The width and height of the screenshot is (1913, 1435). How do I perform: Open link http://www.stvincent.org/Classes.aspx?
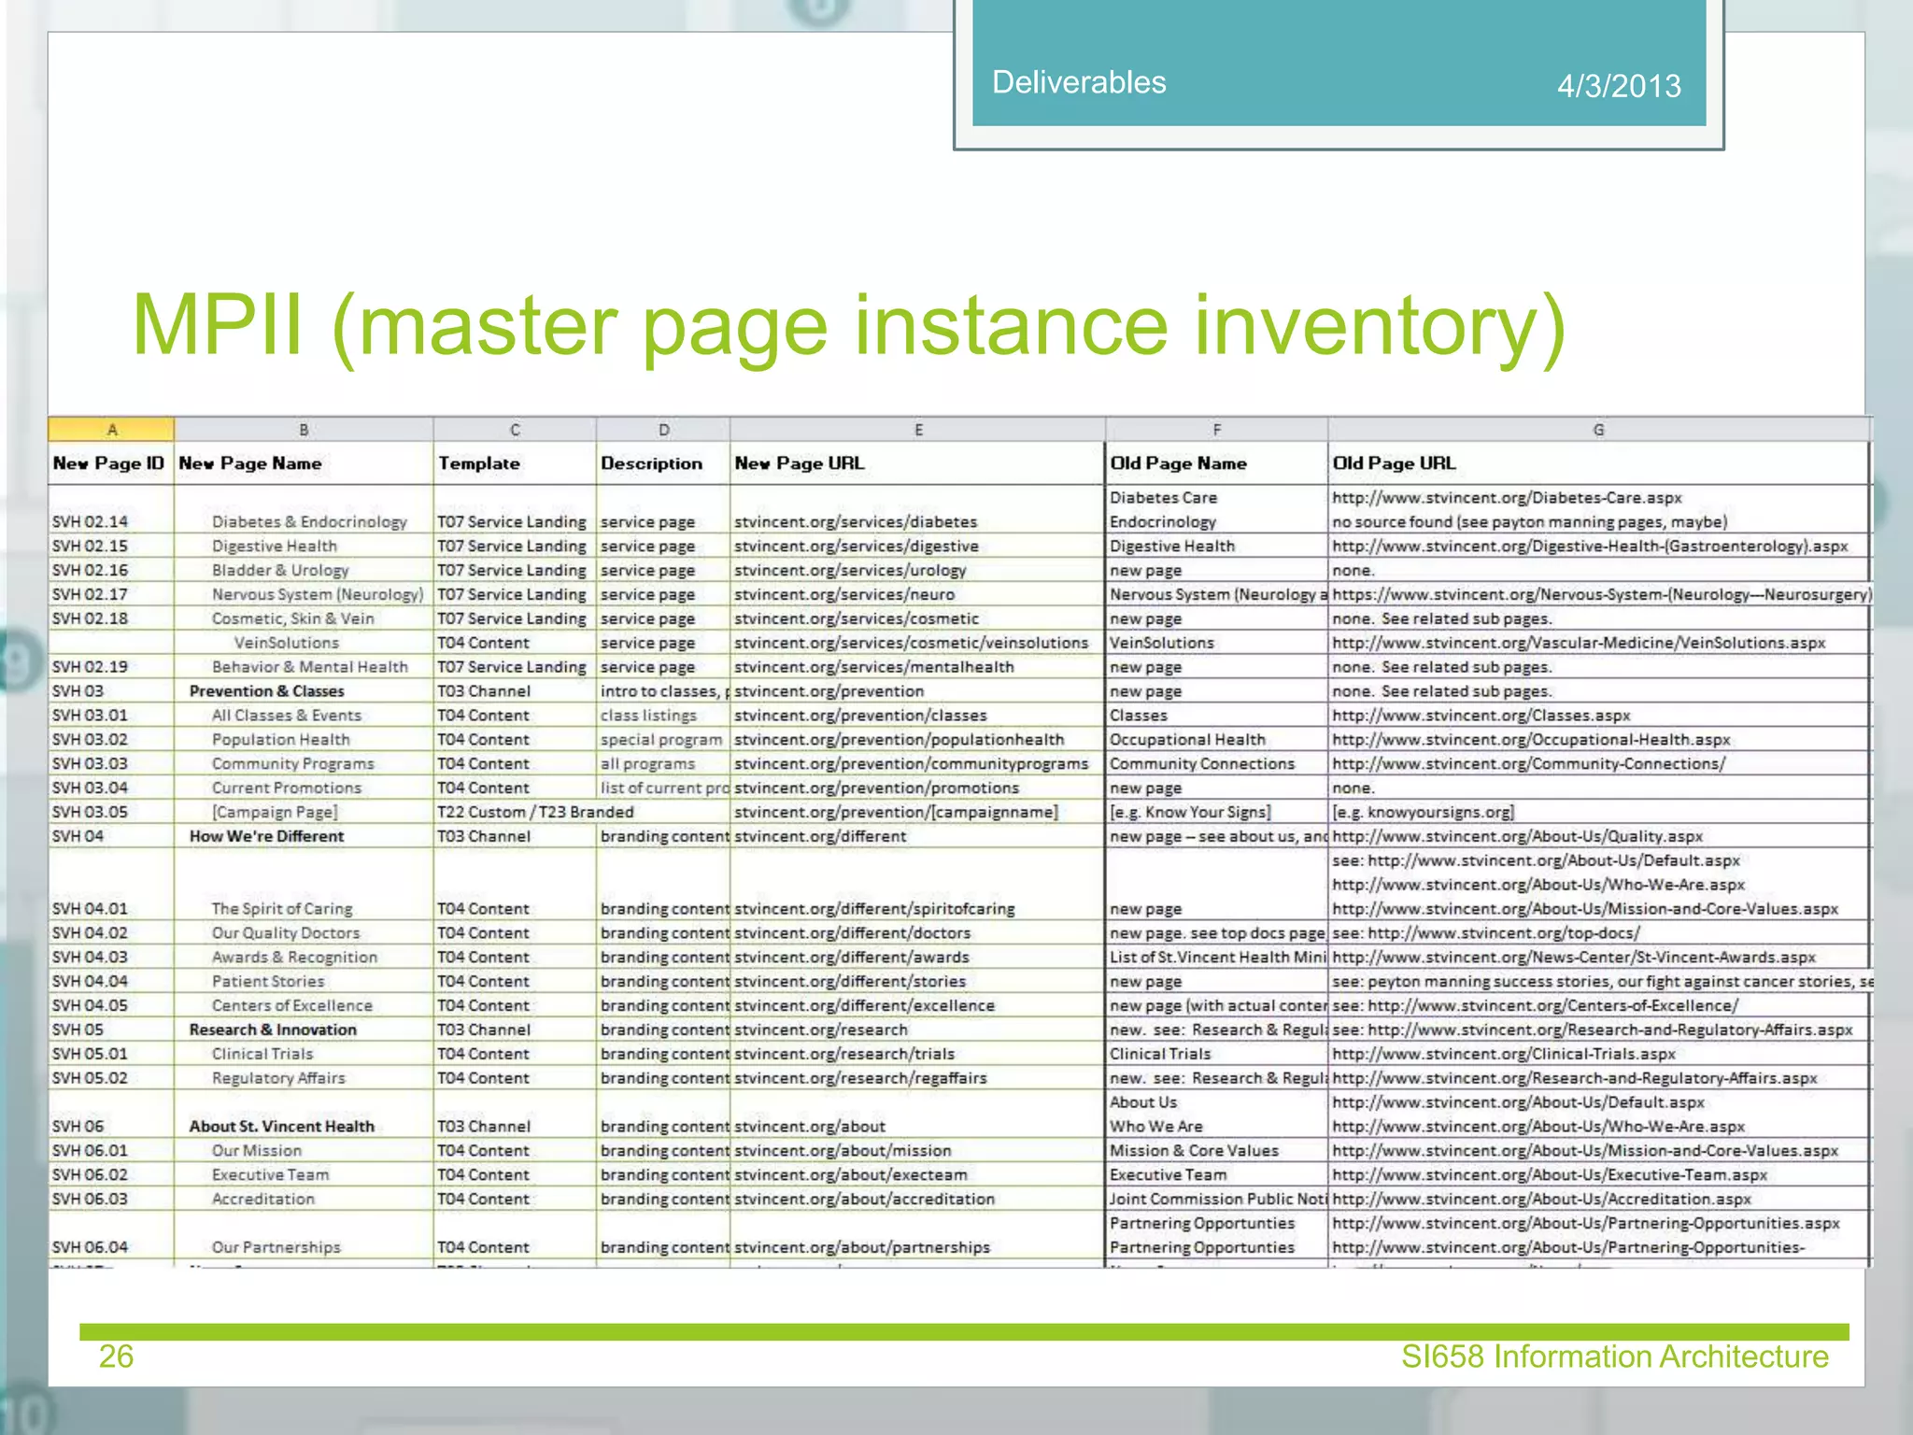(1481, 716)
